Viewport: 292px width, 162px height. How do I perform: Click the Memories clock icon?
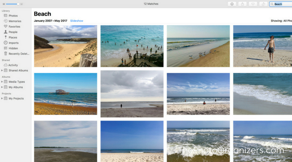coord(6,21)
